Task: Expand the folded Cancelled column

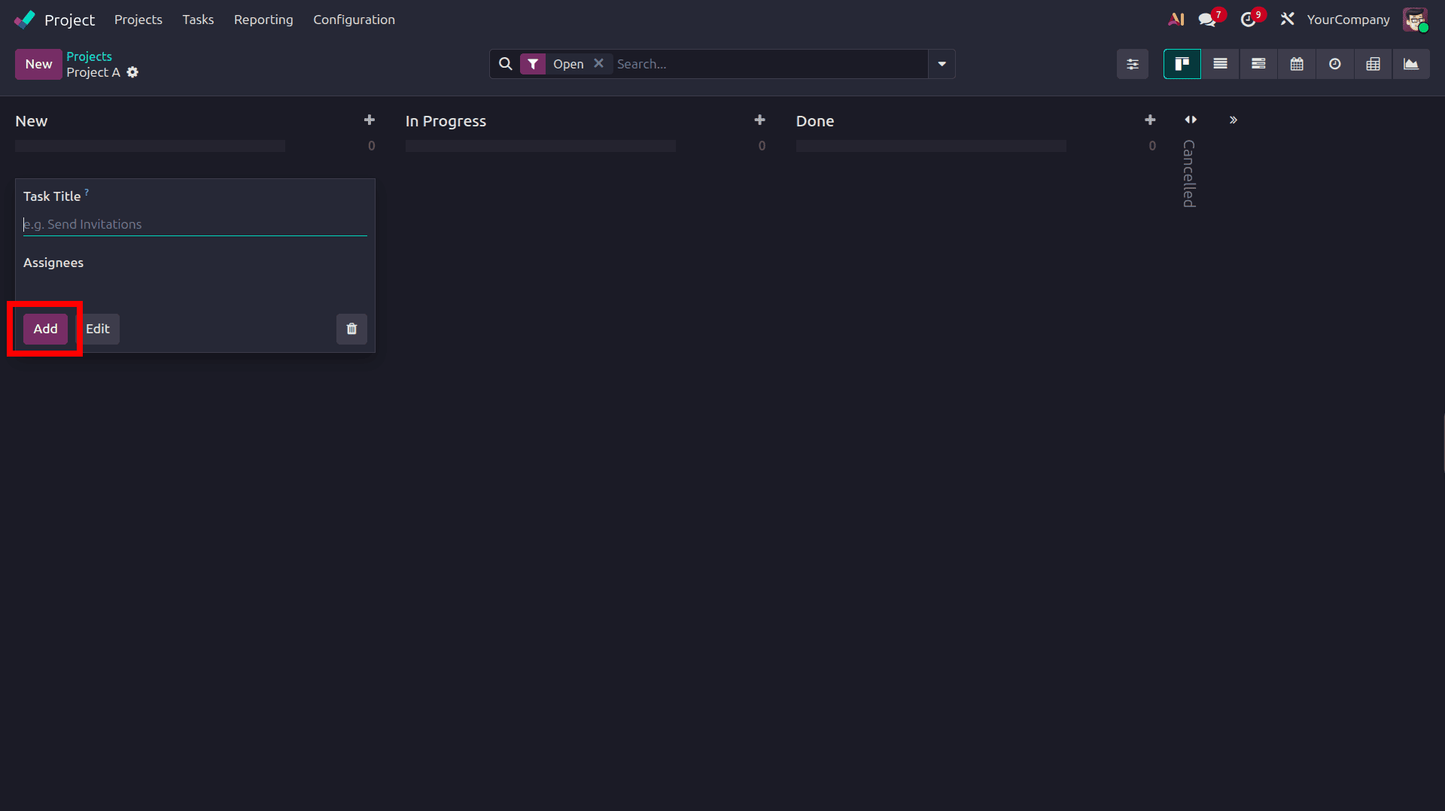Action: 1191,120
